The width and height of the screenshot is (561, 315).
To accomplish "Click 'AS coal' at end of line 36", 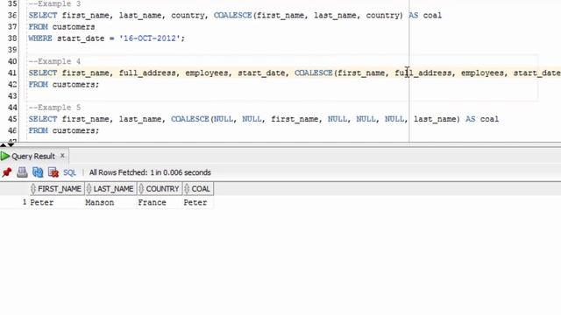I will pyautogui.click(x=425, y=16).
